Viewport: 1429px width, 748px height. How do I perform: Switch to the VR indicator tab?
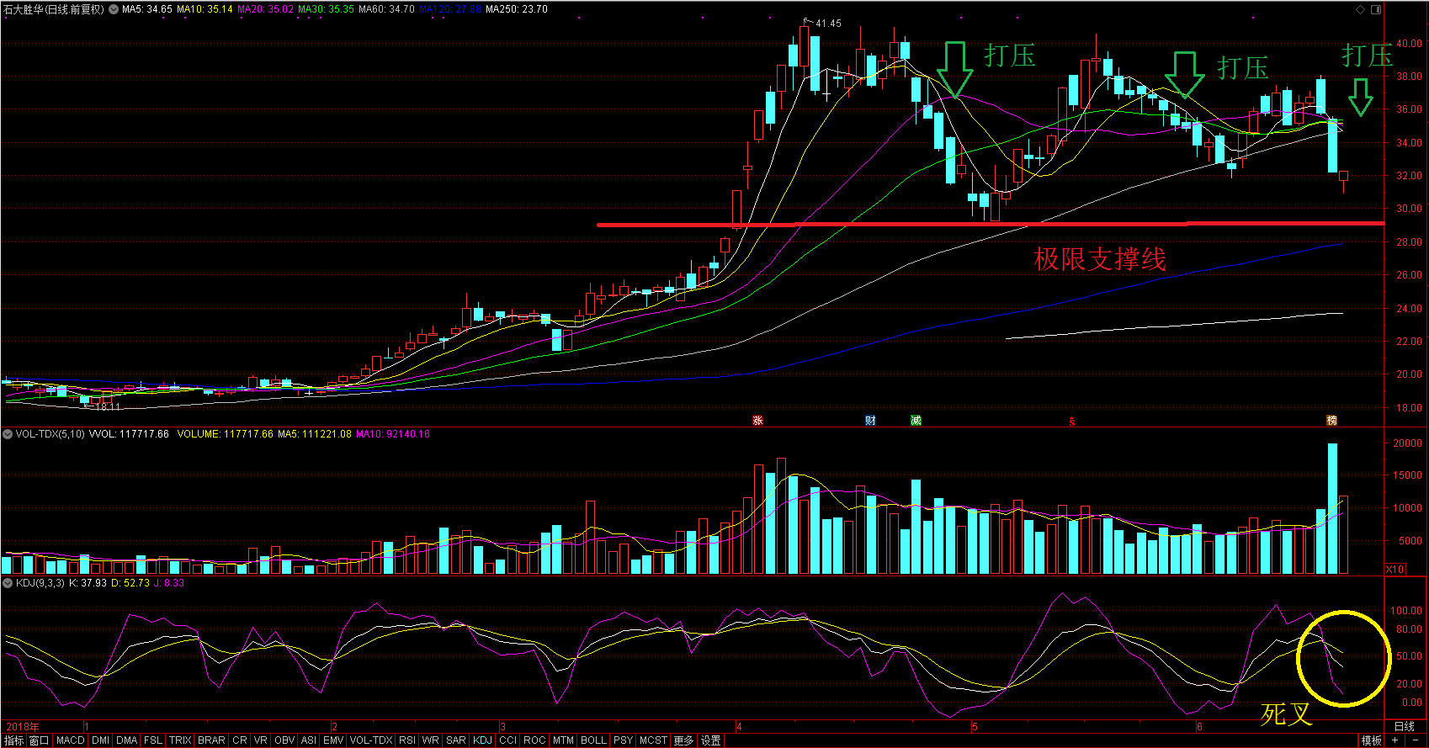(x=261, y=740)
